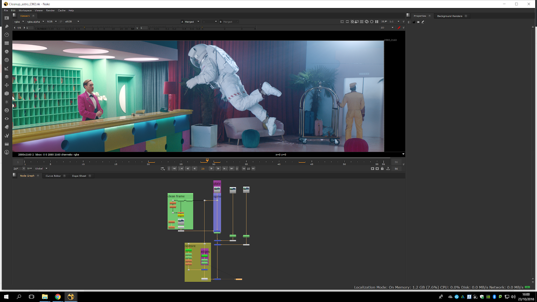Open the Draw nodes toolbar icon

pyautogui.click(x=6, y=27)
